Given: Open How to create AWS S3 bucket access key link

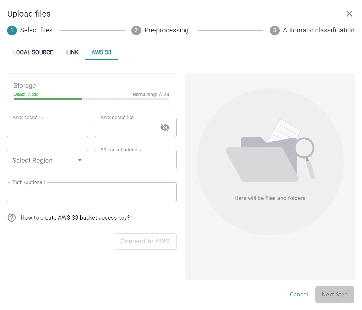Looking at the screenshot, I should pyautogui.click(x=75, y=218).
